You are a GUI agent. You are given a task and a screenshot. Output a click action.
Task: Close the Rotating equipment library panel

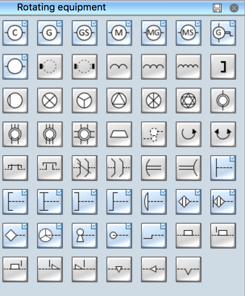[x=234, y=8]
